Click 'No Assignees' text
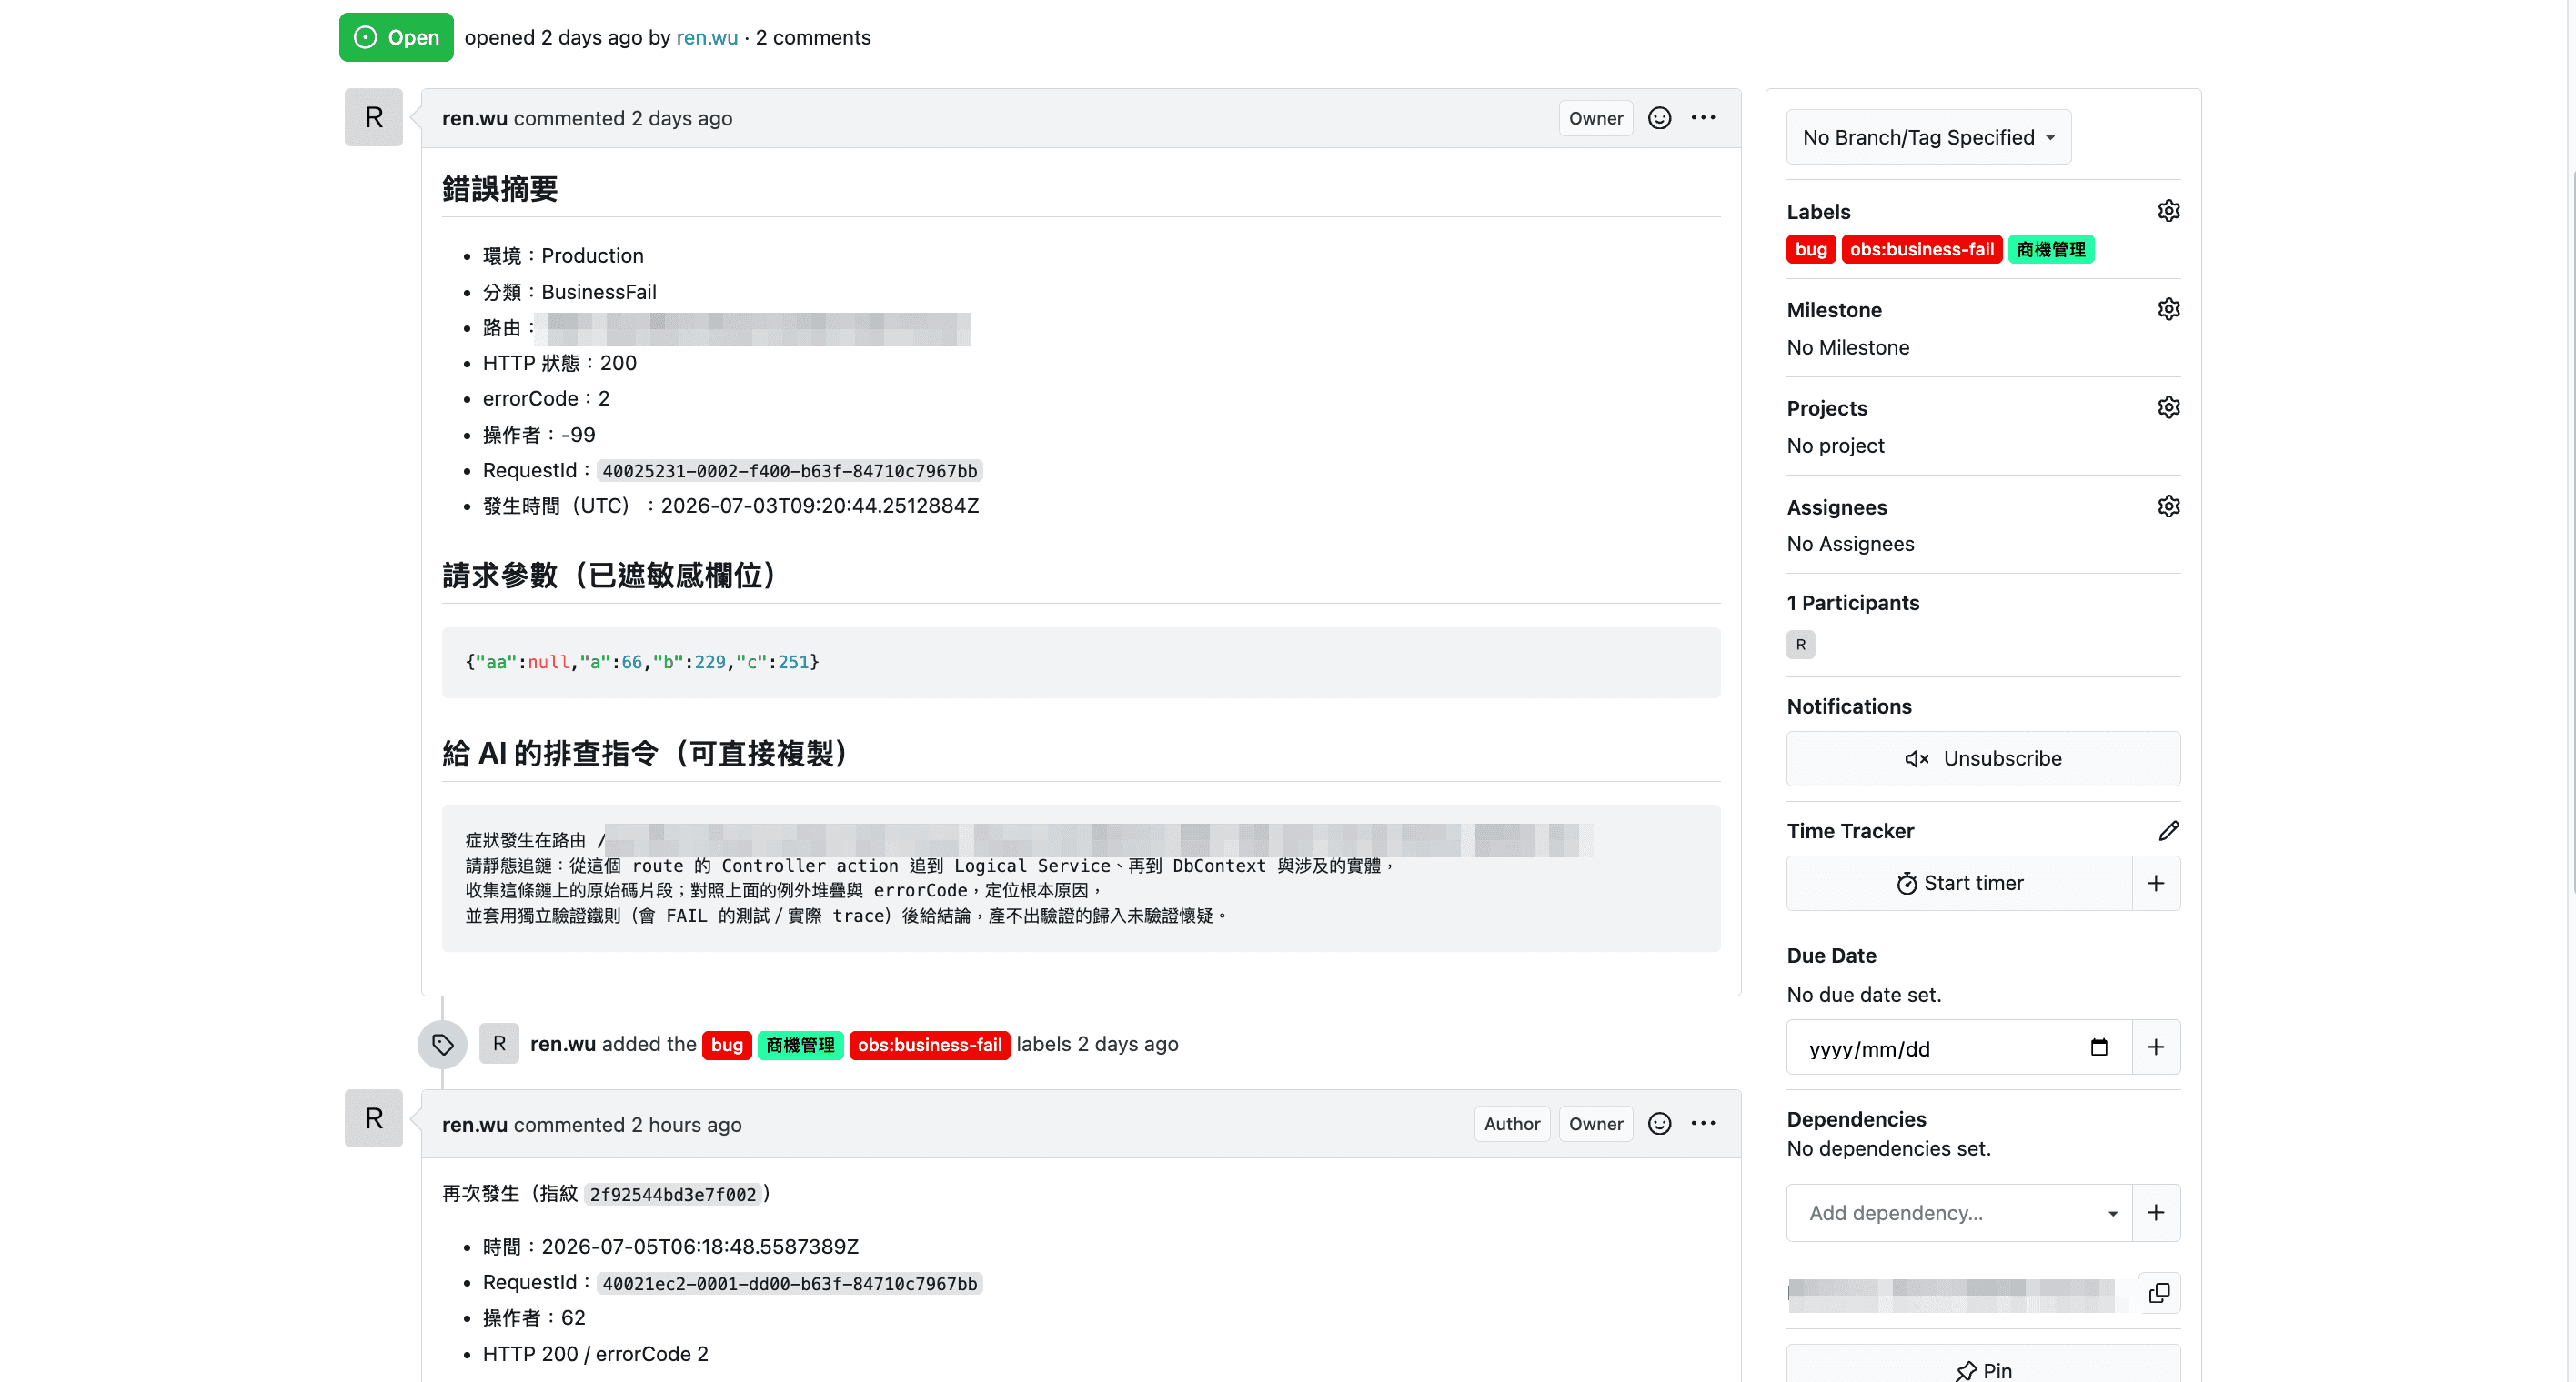 (1850, 545)
